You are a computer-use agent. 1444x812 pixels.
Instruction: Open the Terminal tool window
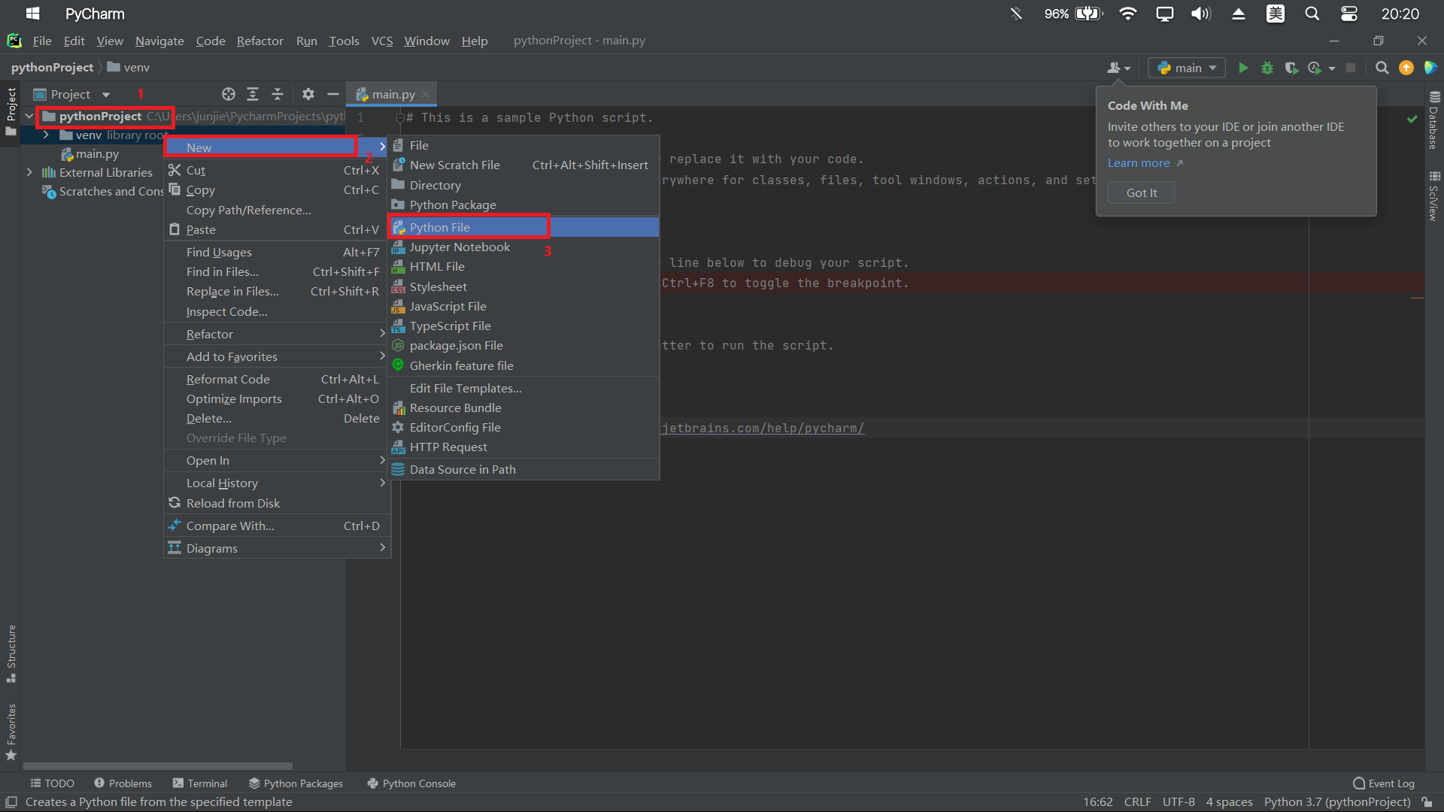point(199,783)
